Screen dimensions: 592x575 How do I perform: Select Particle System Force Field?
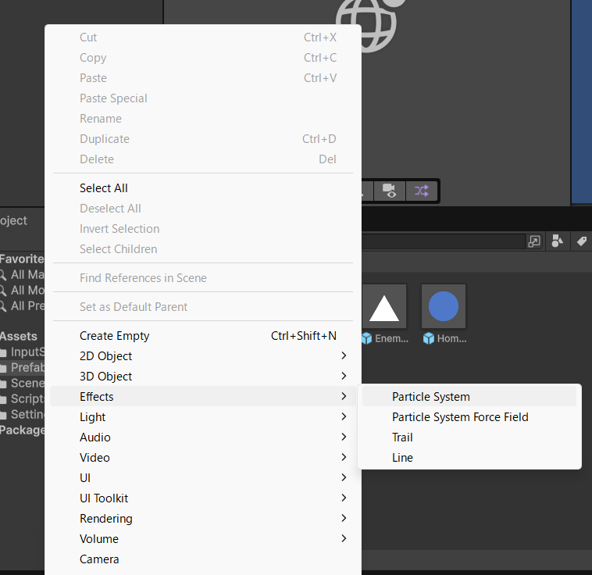(x=460, y=417)
